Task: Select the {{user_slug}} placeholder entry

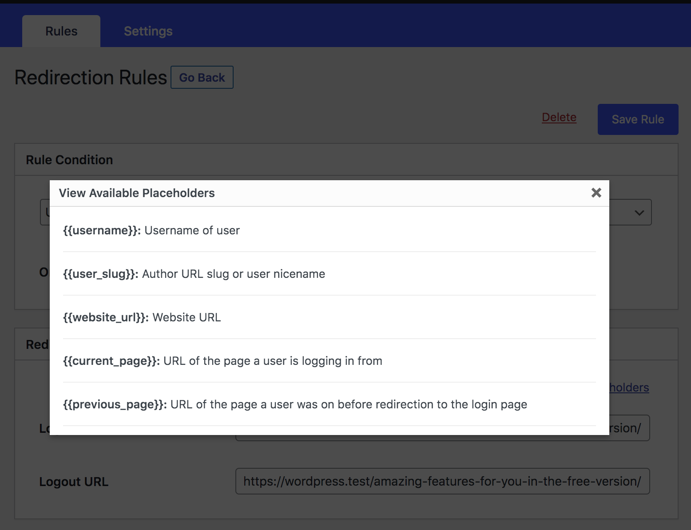Action: (194, 274)
